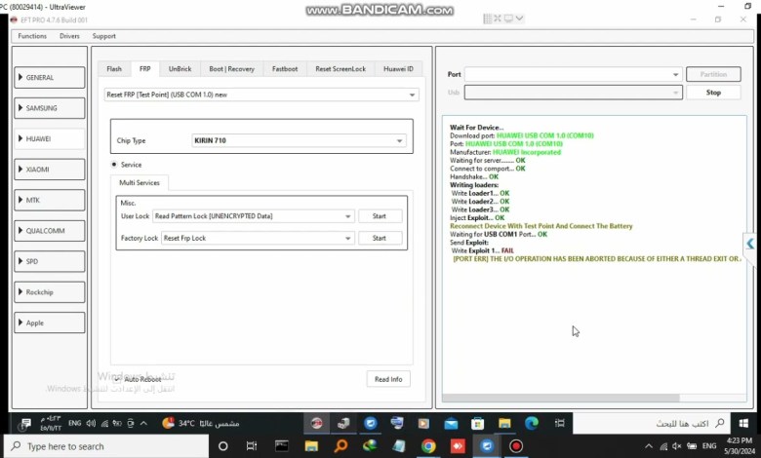Open Google Chrome from the taskbar
Image resolution: width=761 pixels, height=458 pixels.
pyautogui.click(x=428, y=446)
